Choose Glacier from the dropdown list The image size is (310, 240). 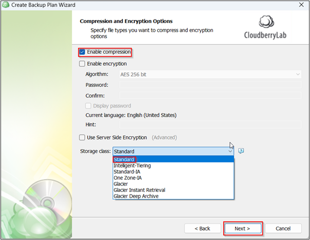click(x=121, y=184)
